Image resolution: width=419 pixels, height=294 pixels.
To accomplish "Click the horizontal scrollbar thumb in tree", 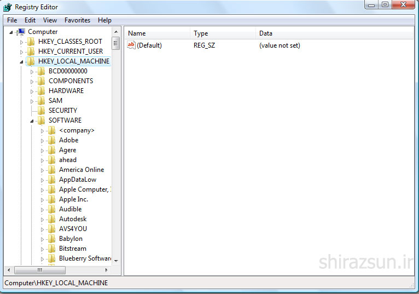I will point(40,270).
